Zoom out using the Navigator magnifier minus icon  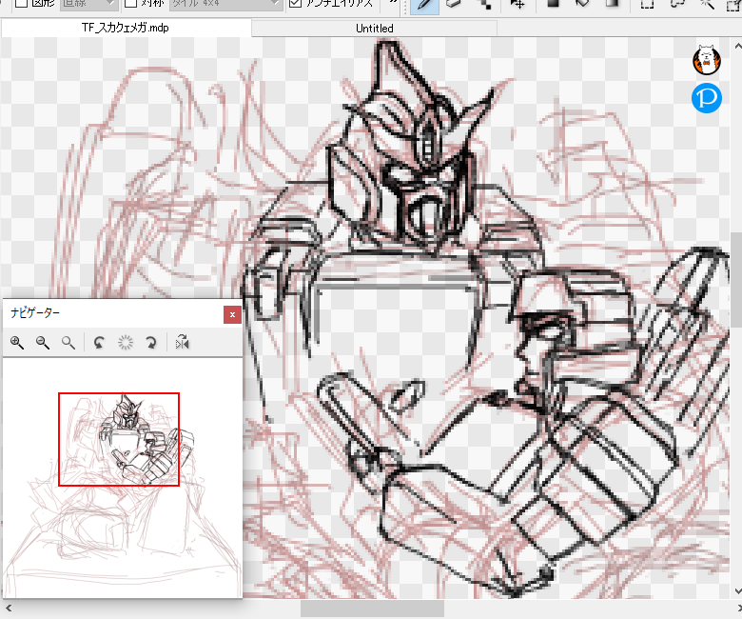click(43, 343)
